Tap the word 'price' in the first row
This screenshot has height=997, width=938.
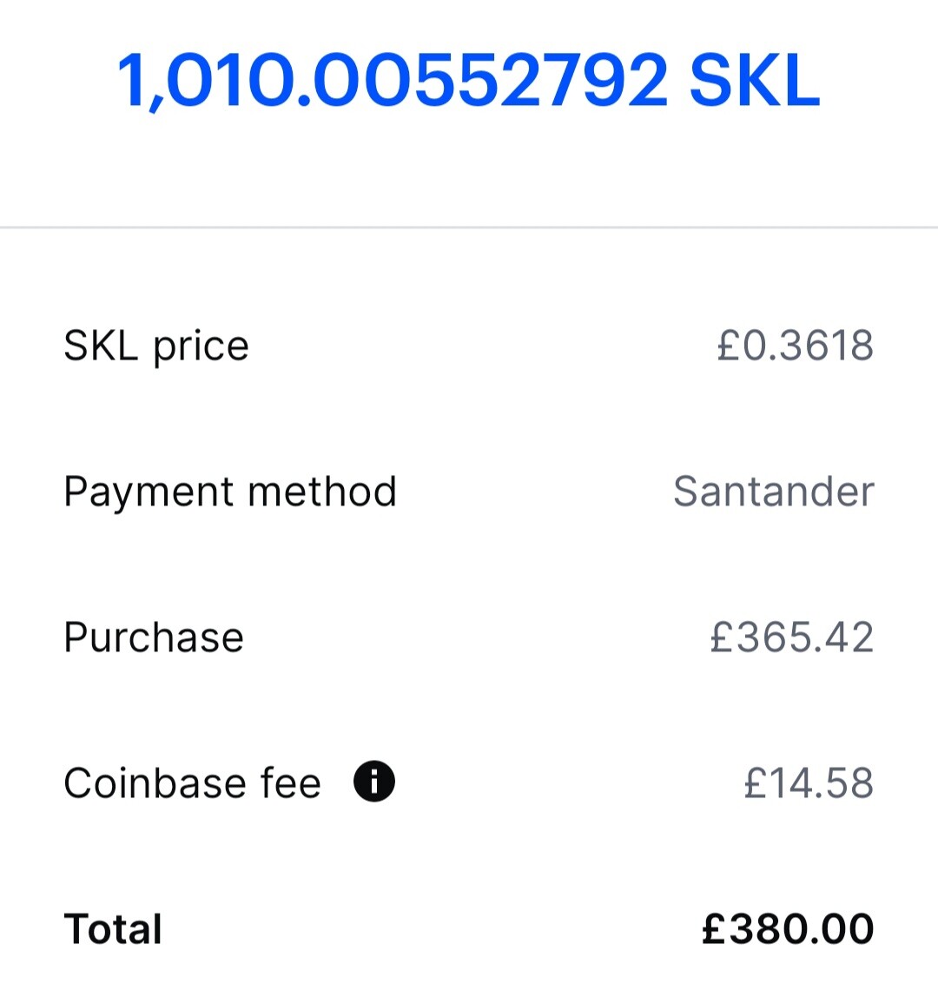201,347
